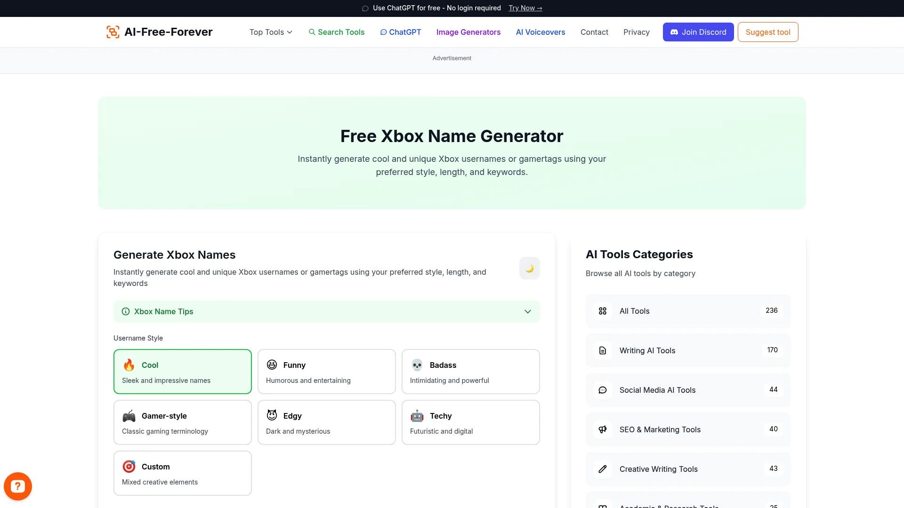Click the AI-Free-Forever logo icon
Screen dimensions: 904x508
[113, 32]
